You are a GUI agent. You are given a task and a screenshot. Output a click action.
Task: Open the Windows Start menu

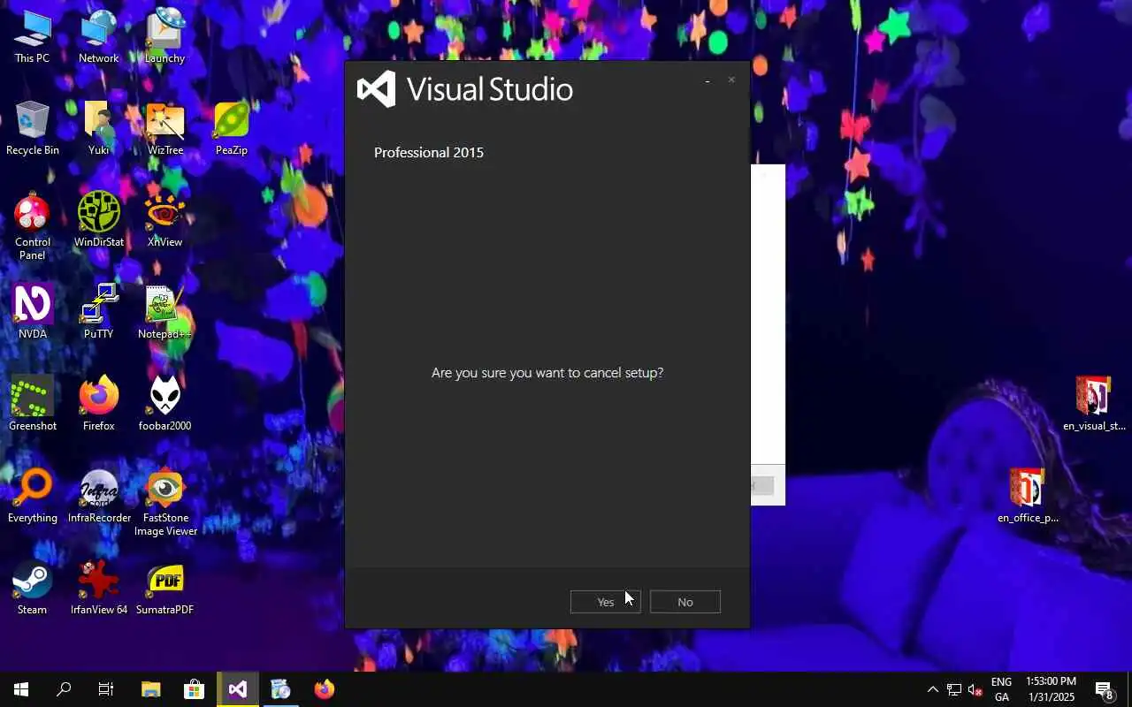21,689
